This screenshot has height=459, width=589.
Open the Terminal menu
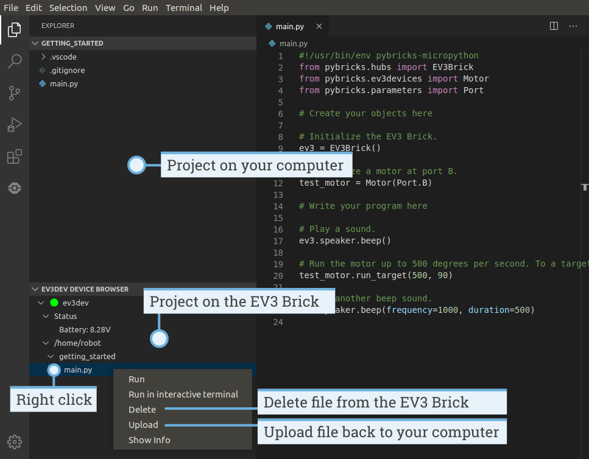184,8
